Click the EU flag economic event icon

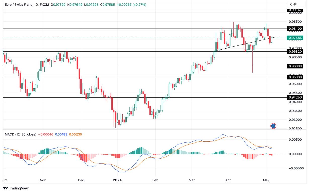273,126
